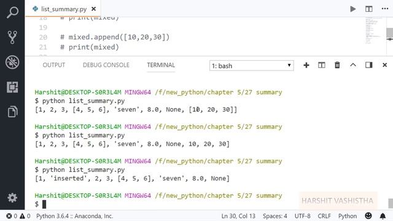Click the editor vertical scrollbar thumb
The width and height of the screenshot is (393, 221).
click(x=389, y=33)
